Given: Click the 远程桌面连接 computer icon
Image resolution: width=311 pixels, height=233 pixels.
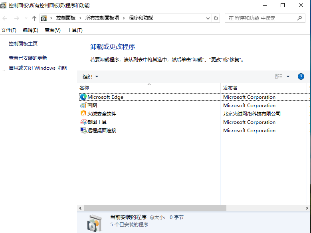Looking at the screenshot, I should (83, 130).
